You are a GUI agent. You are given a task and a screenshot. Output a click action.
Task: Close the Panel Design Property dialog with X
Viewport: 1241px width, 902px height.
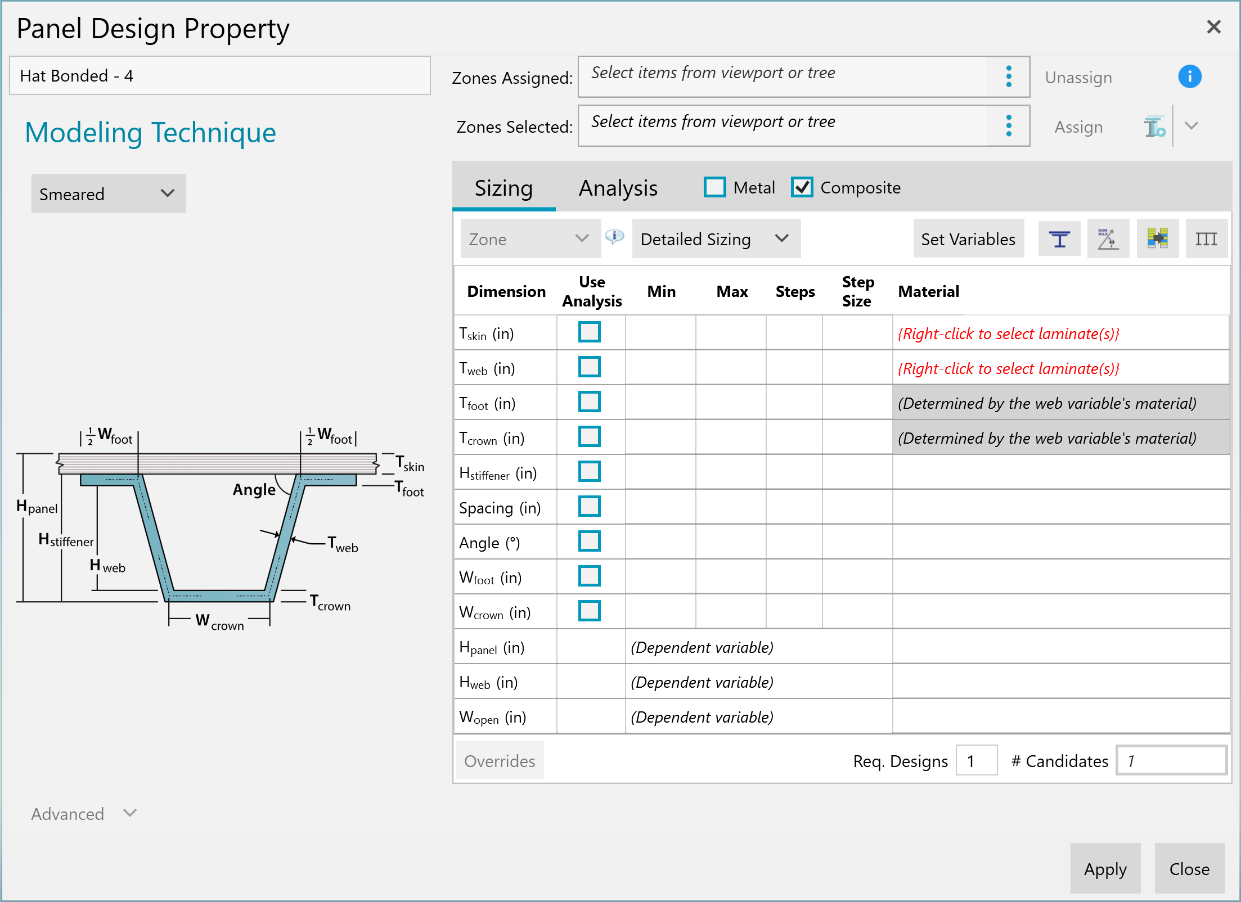[1214, 26]
